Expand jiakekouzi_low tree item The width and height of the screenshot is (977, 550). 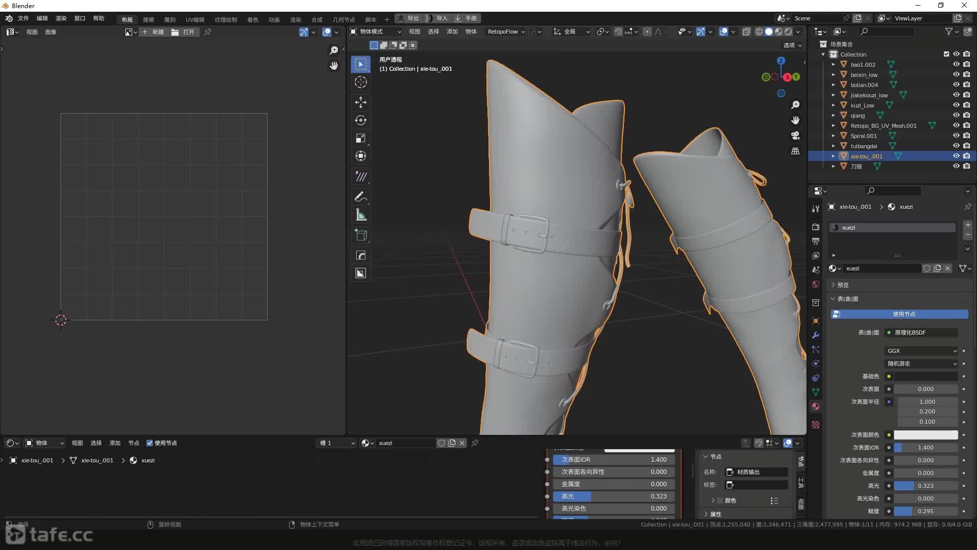833,95
